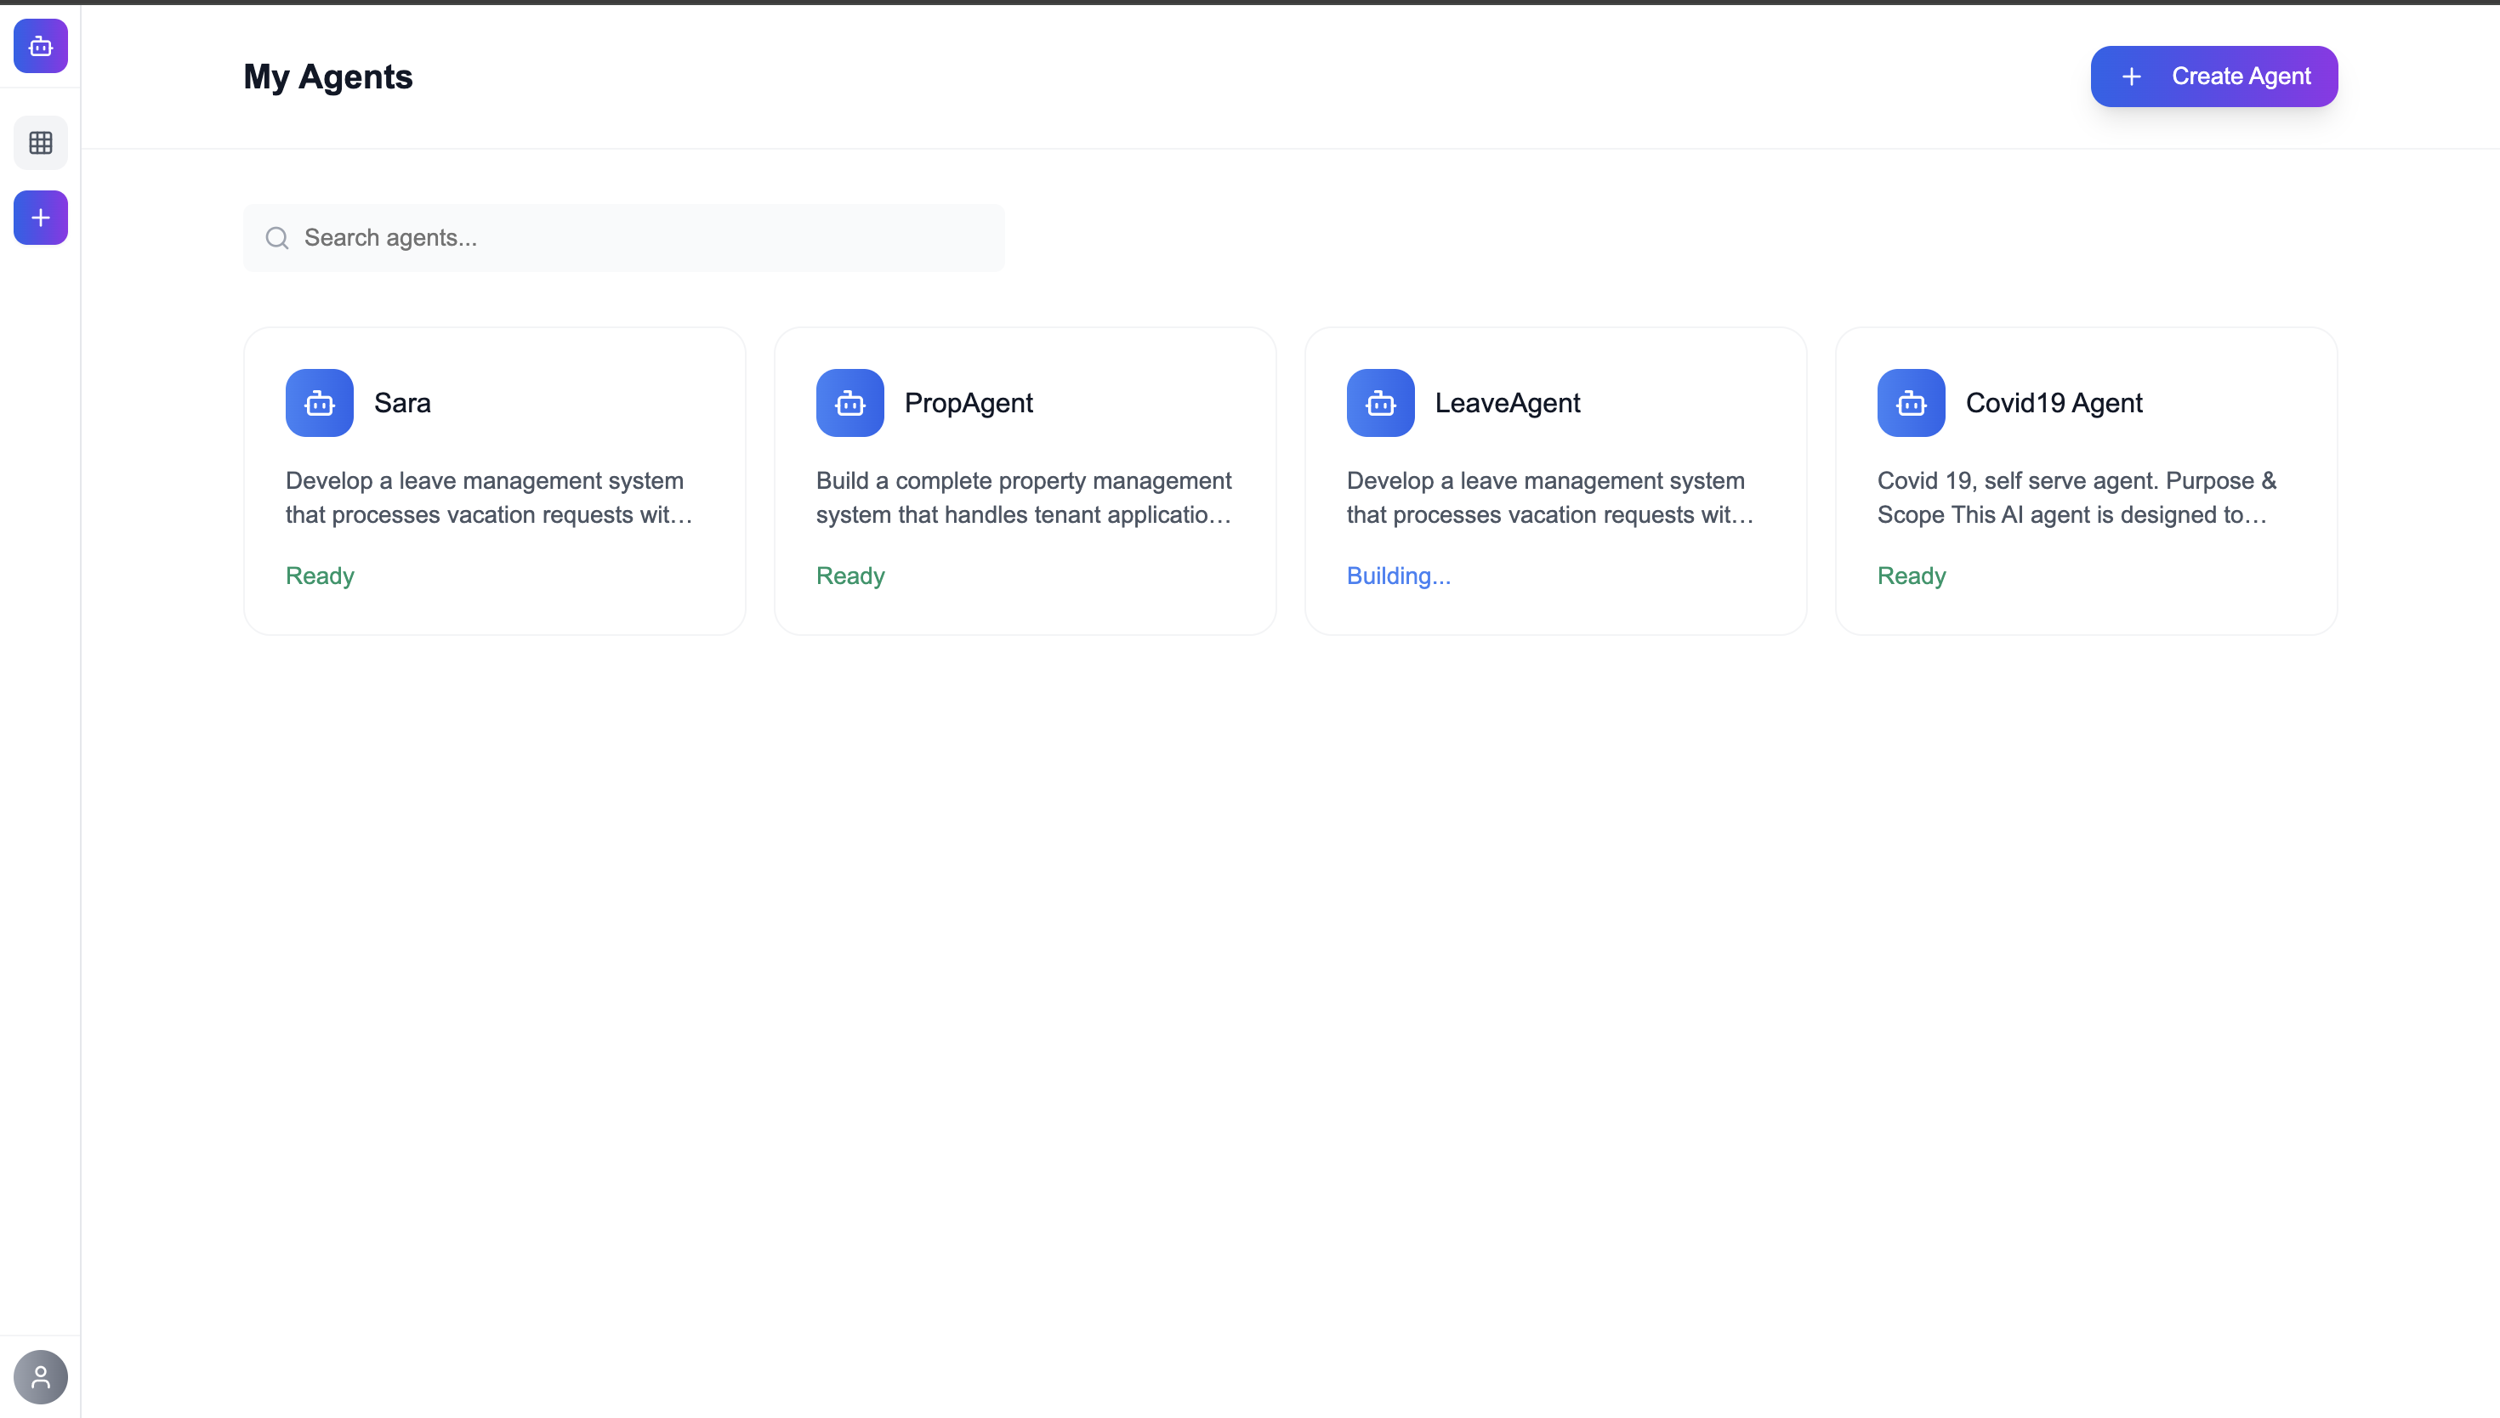
Task: Click the Building... status on LeaveAgent
Action: click(1398, 576)
